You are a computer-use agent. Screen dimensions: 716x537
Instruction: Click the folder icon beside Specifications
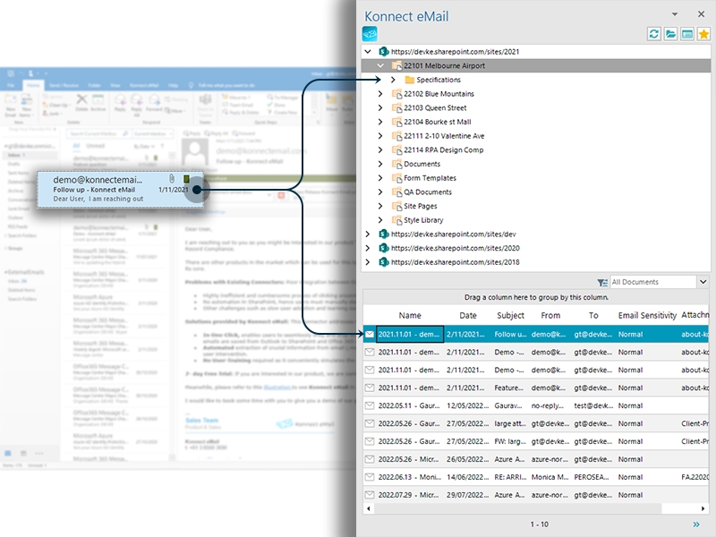[x=410, y=80]
